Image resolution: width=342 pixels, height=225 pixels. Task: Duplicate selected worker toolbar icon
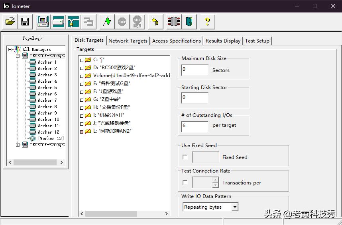coord(88,22)
